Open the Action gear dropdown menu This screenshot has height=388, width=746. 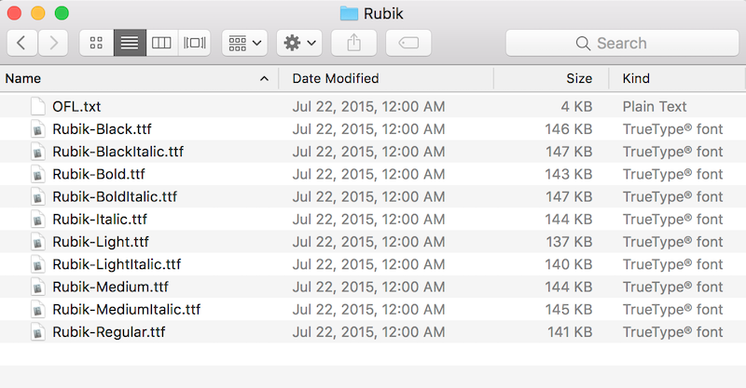coord(299,43)
